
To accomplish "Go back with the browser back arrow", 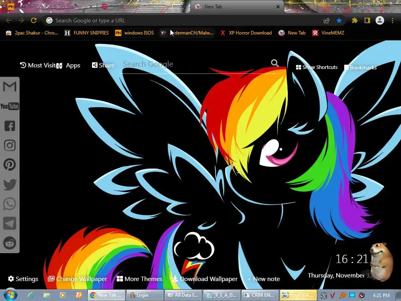I will 9,20.
